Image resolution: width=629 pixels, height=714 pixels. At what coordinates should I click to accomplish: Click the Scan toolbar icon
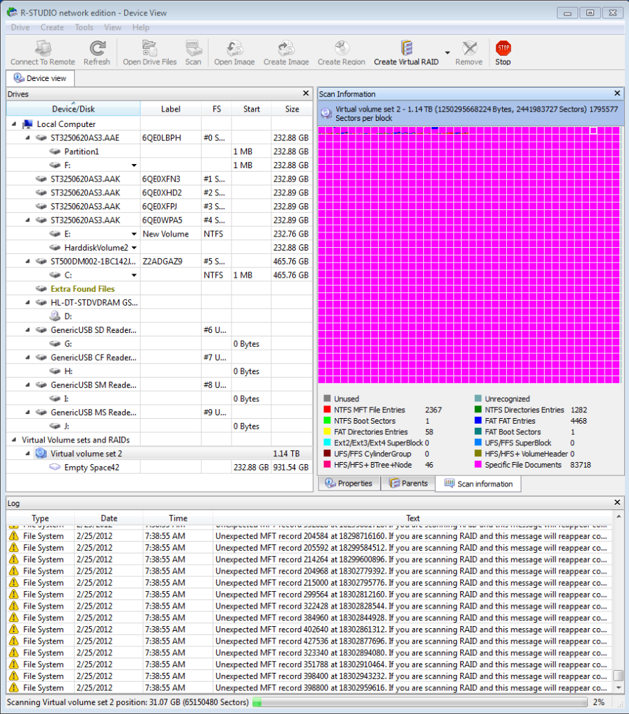pyautogui.click(x=193, y=48)
